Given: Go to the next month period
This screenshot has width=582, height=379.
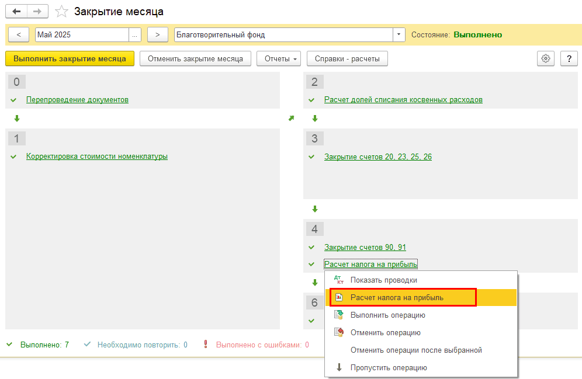Looking at the screenshot, I should pyautogui.click(x=158, y=35).
